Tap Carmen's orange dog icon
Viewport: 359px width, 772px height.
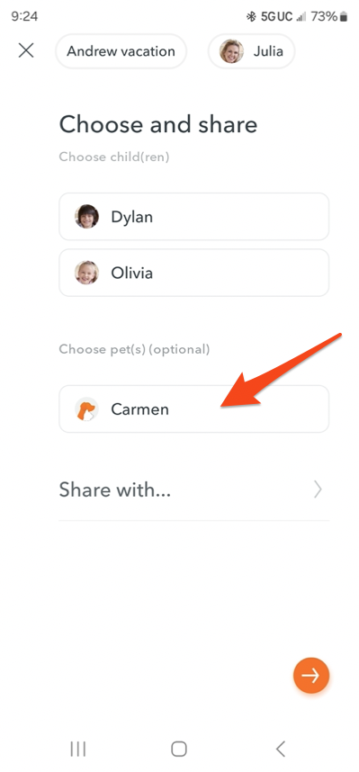click(86, 409)
